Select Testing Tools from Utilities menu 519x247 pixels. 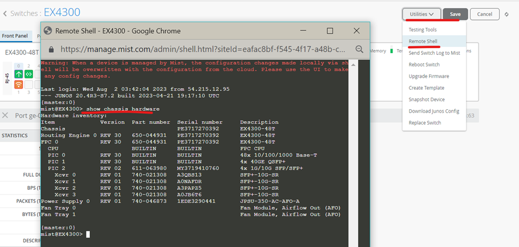tap(422, 29)
